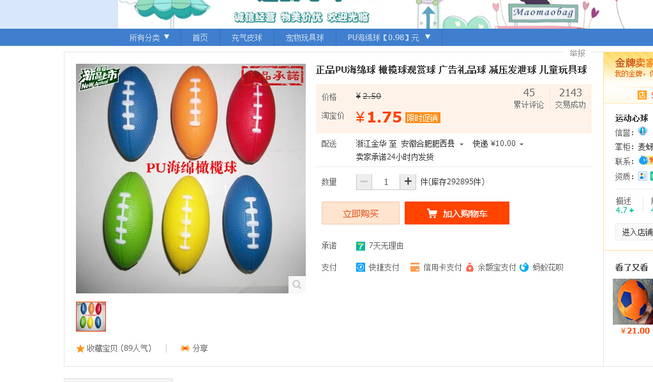Increase quantity with the plus button

pyautogui.click(x=408, y=182)
